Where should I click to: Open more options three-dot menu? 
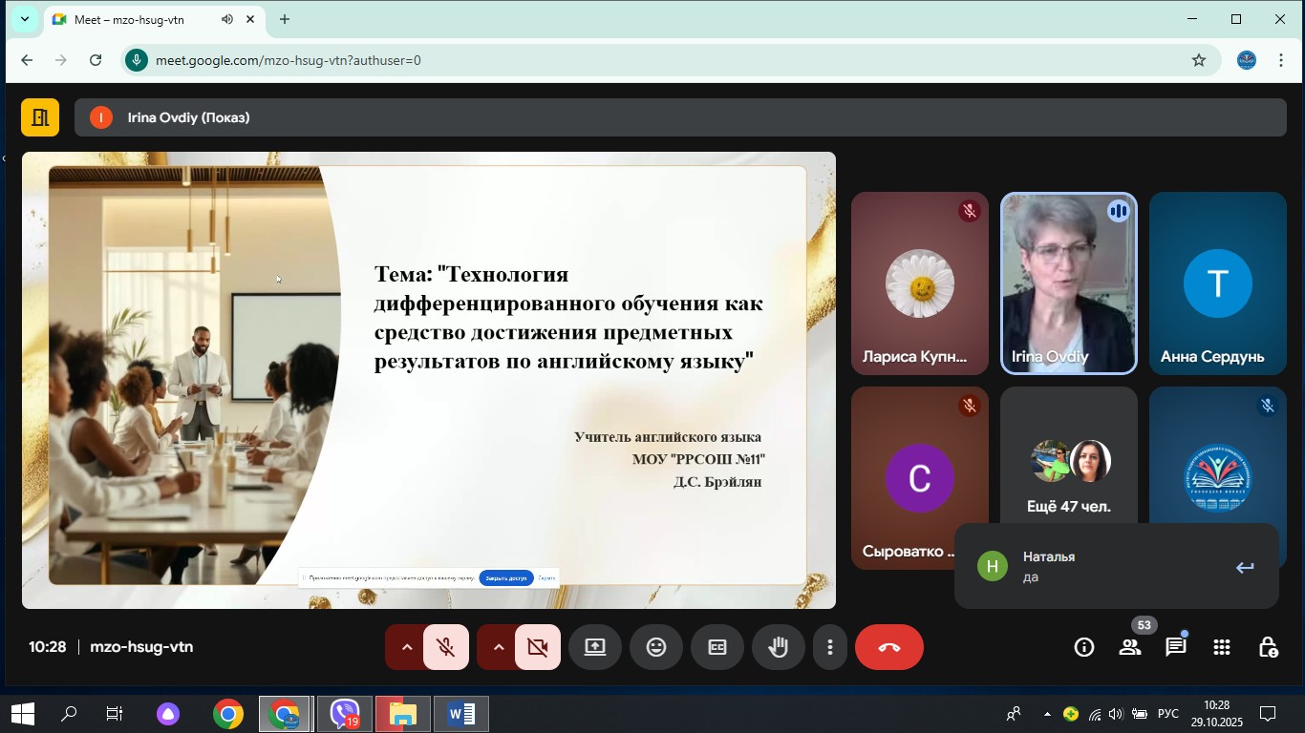(x=830, y=647)
